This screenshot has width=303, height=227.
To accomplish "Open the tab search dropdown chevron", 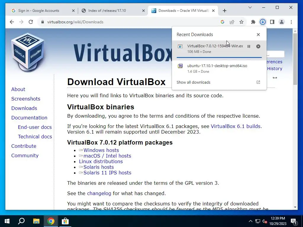I will (x=250, y=7).
